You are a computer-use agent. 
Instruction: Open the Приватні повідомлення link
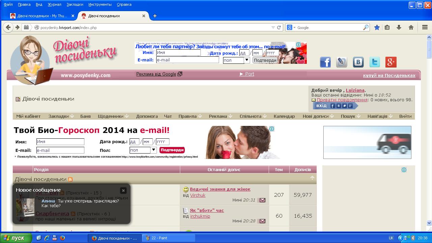(x=342, y=100)
